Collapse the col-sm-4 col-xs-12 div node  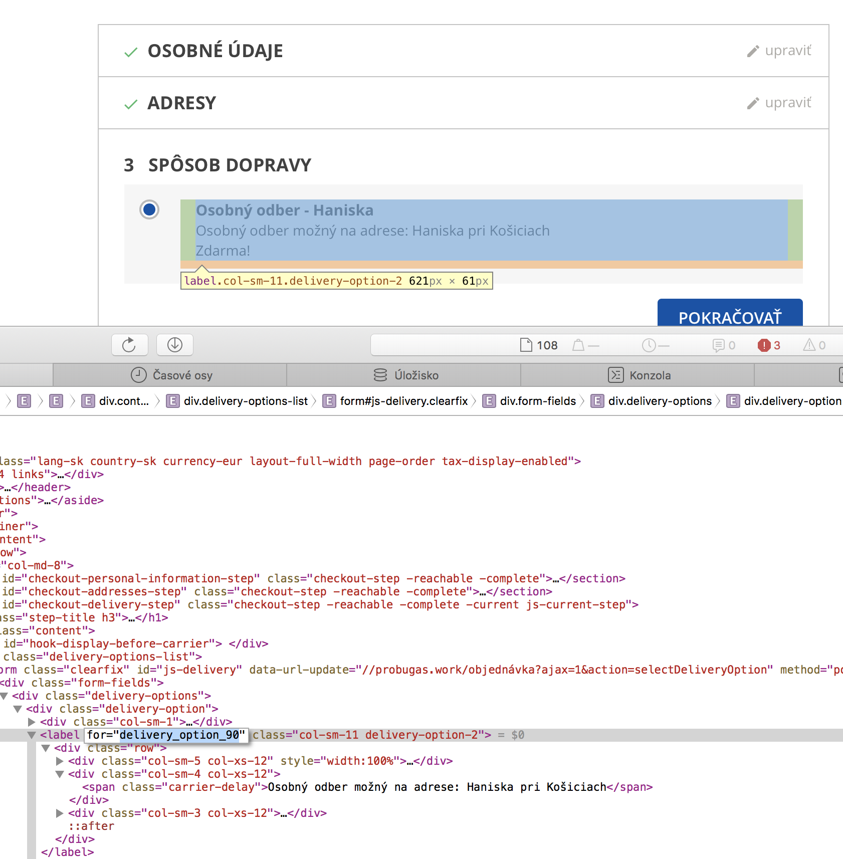(x=60, y=774)
